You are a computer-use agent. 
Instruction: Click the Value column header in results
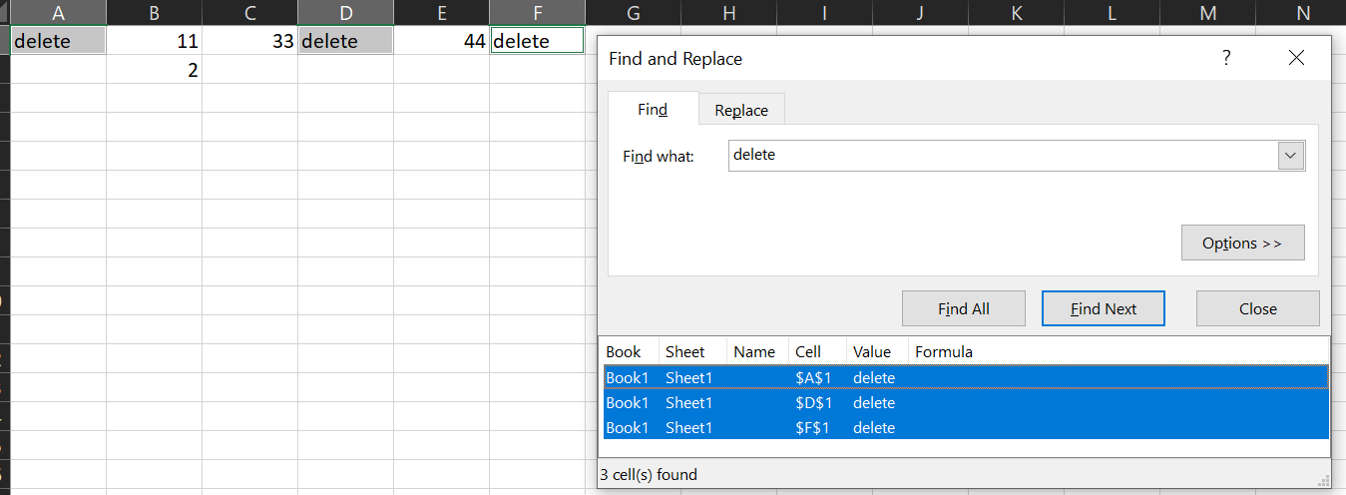tap(877, 351)
